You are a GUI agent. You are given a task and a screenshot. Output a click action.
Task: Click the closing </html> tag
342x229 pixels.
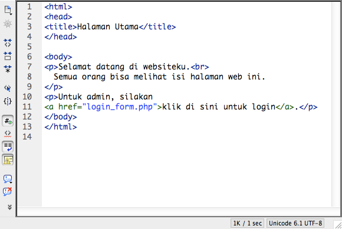tap(61, 127)
